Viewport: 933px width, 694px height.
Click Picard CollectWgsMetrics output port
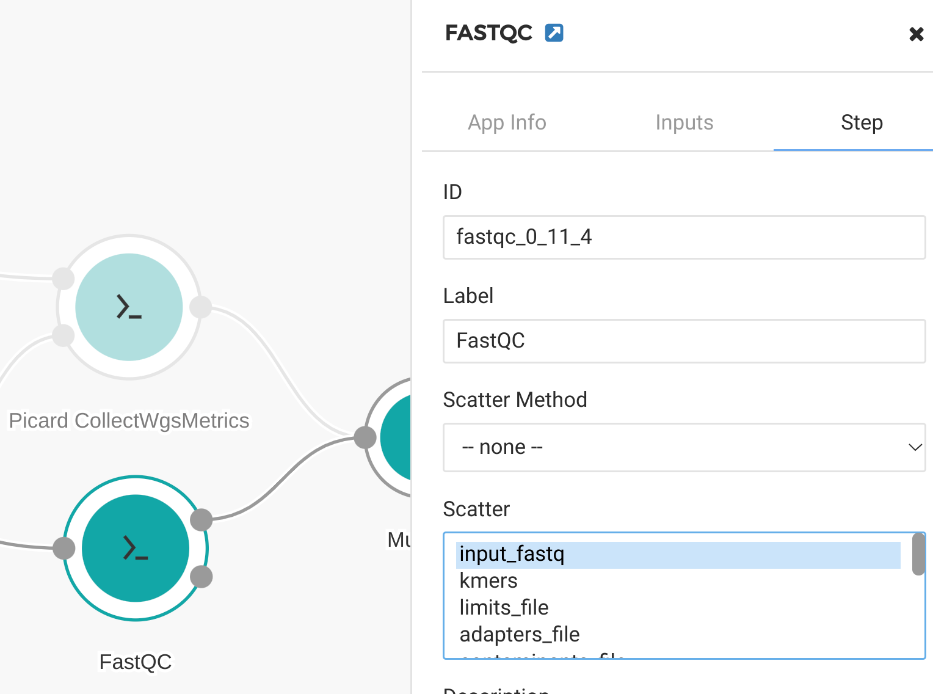tap(201, 307)
